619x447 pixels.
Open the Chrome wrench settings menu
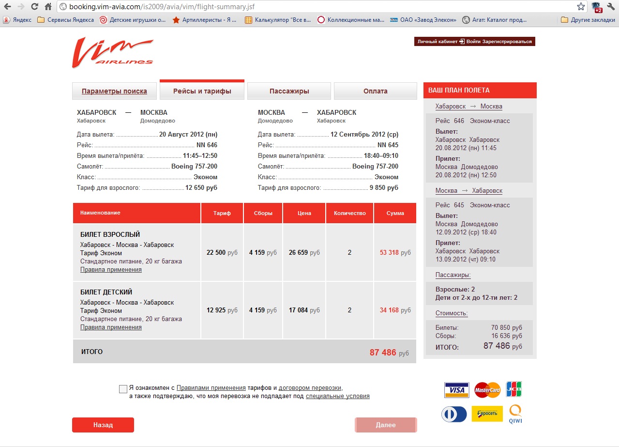coord(610,7)
